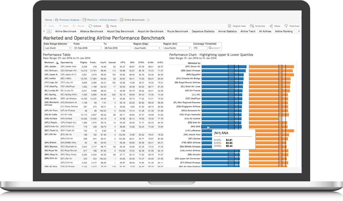Click the orange bar for (MS) EgyptAir

pyautogui.click(x=271, y=75)
